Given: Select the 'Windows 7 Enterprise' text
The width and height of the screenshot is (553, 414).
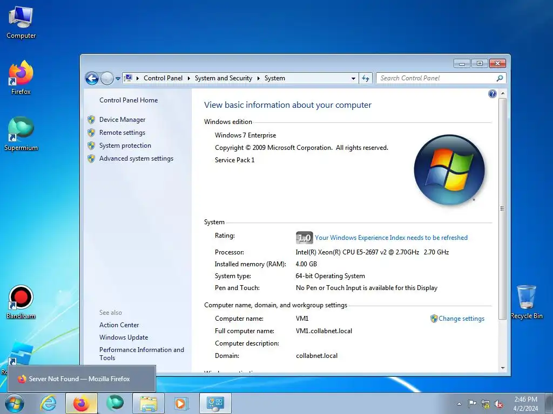Looking at the screenshot, I should [246, 135].
